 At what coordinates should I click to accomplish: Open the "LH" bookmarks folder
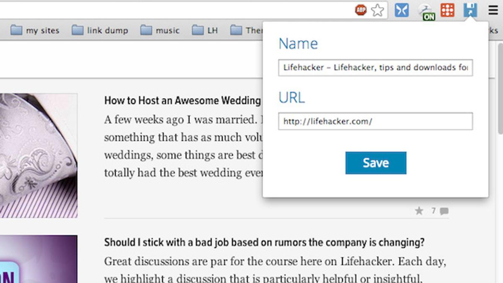[205, 31]
